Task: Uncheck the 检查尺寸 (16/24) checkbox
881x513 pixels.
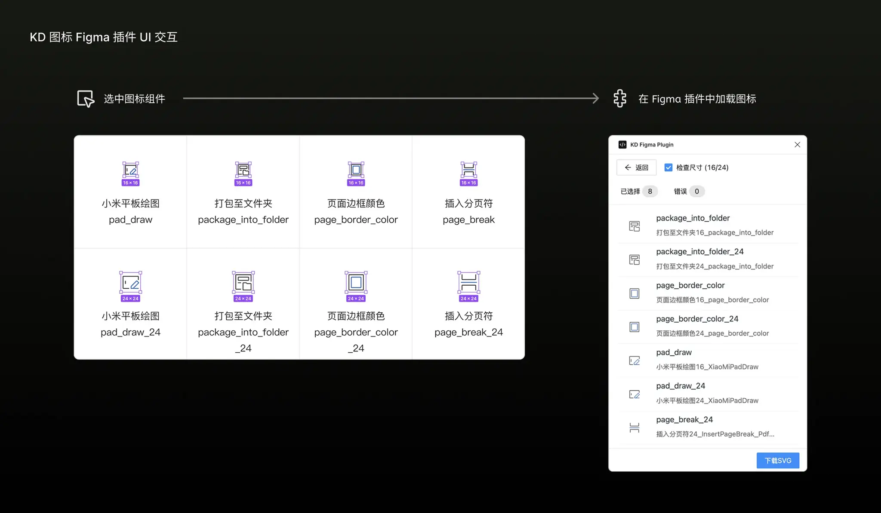Action: (668, 168)
